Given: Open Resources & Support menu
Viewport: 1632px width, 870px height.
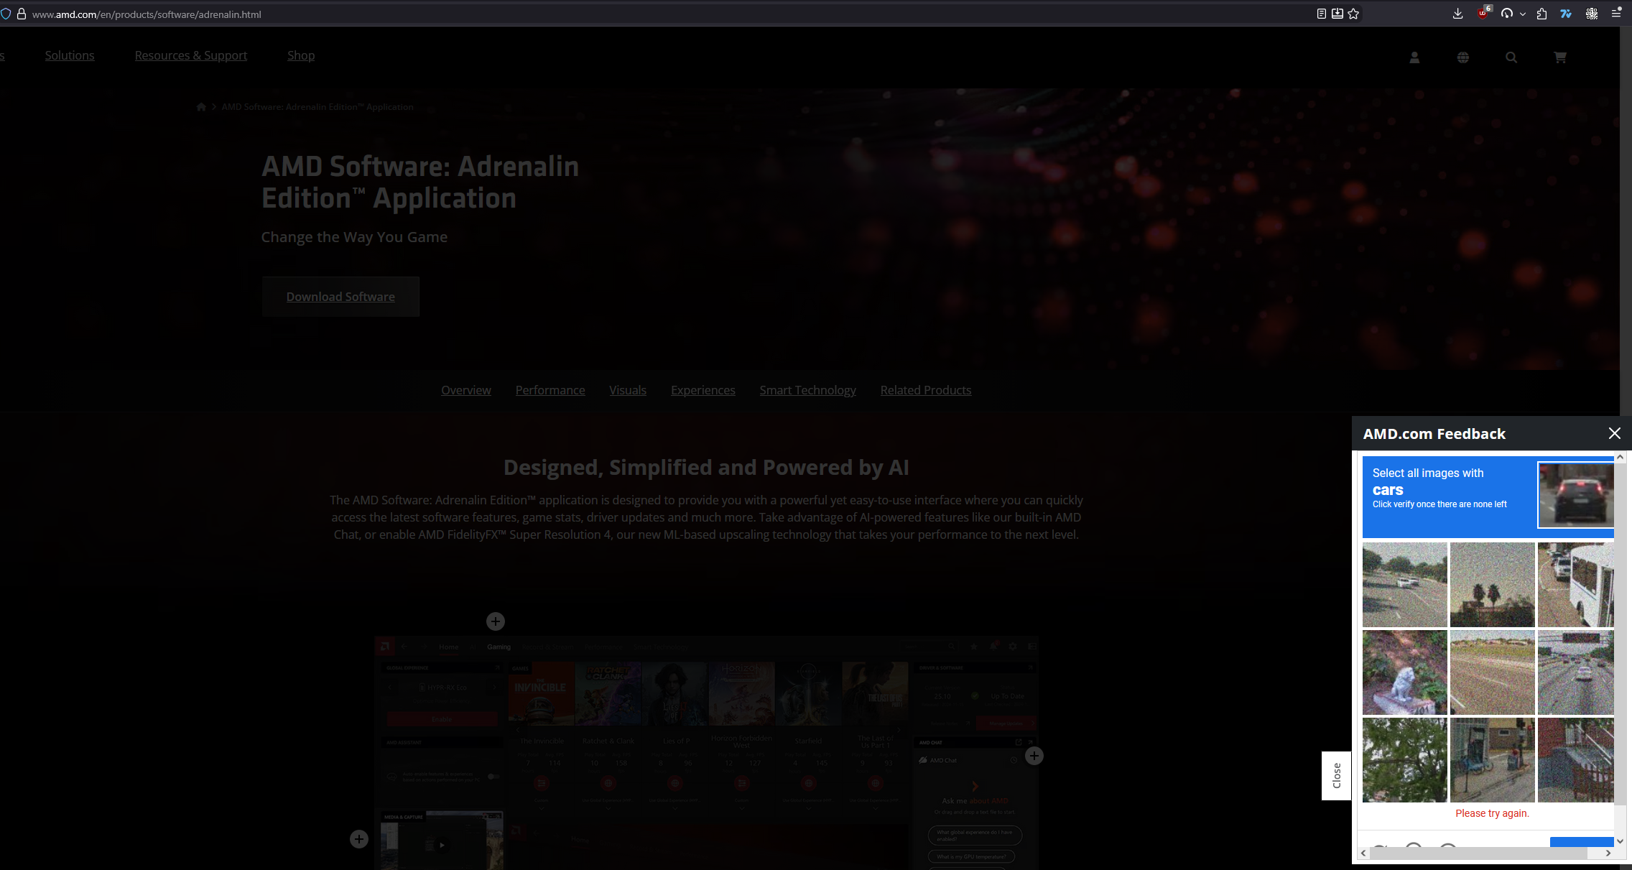Looking at the screenshot, I should pyautogui.click(x=191, y=55).
